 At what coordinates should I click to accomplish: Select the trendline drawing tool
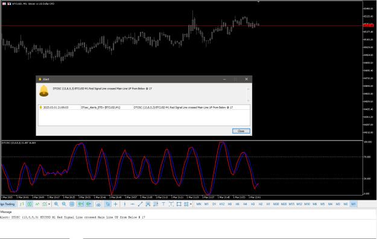click(140, 204)
